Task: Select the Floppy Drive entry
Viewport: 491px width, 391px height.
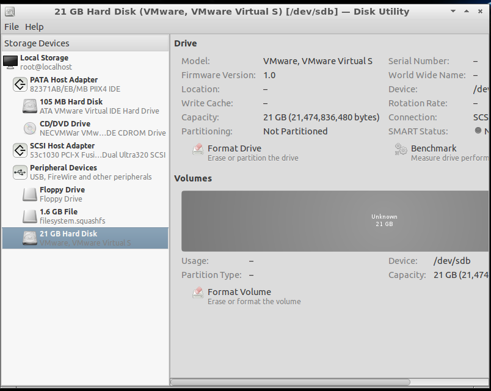Action: pyautogui.click(x=85, y=194)
